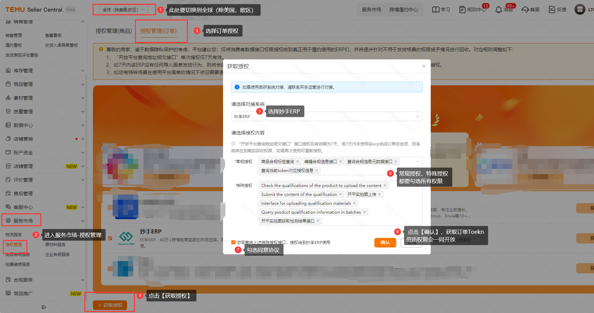Open 授权管理 under 服务市场 in sidebar
Image resolution: width=594 pixels, height=313 pixels.
pyautogui.click(x=14, y=245)
